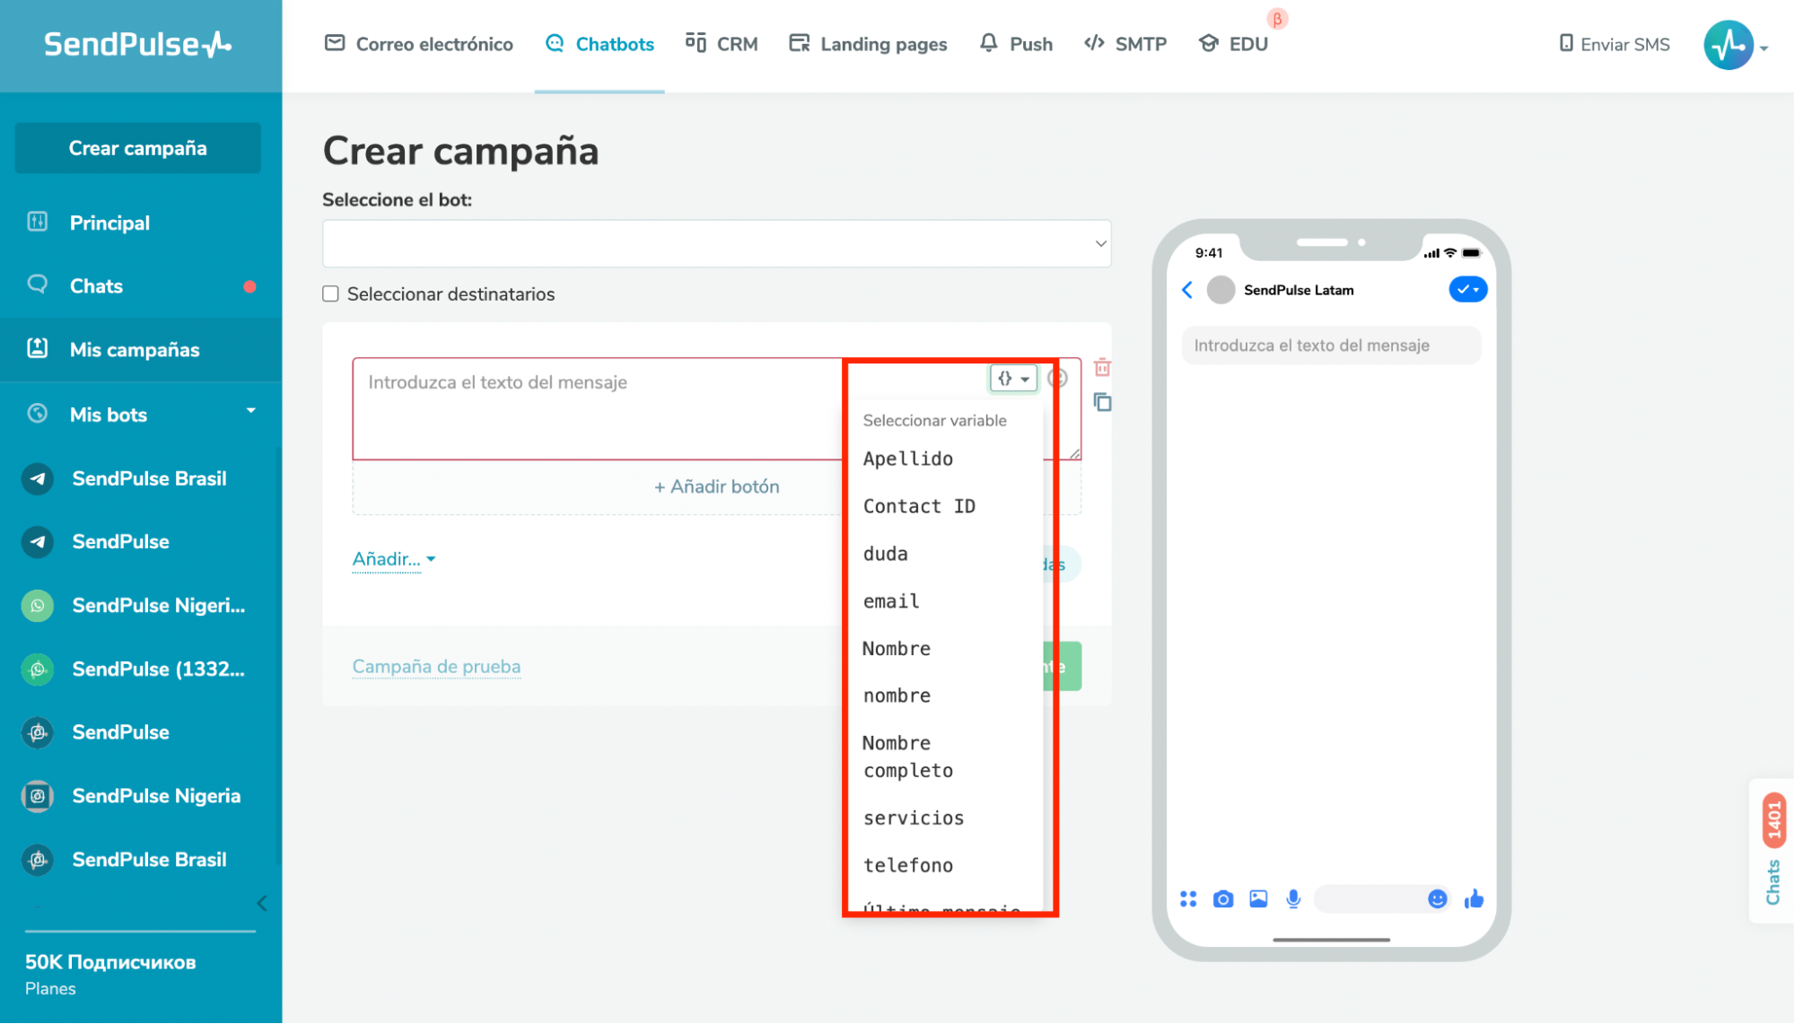Open the Push tab
1794x1024 pixels.
click(1016, 44)
